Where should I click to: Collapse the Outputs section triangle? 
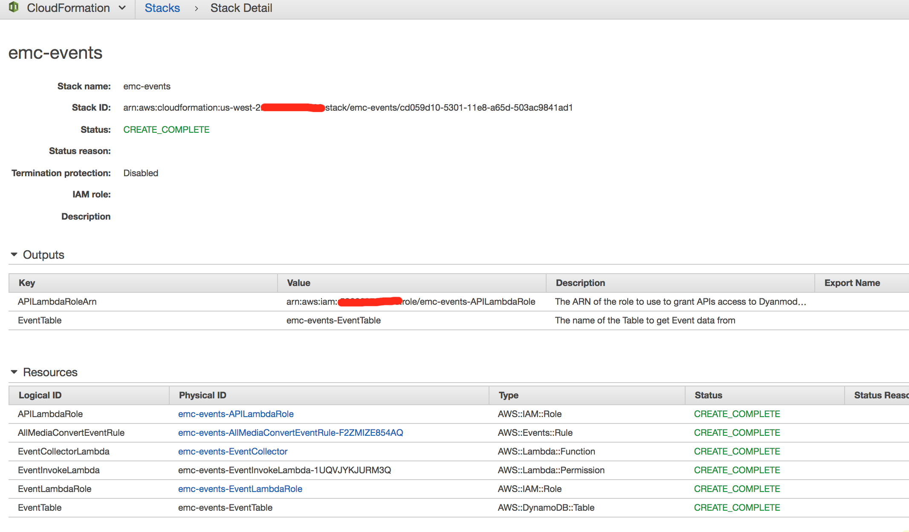(14, 255)
